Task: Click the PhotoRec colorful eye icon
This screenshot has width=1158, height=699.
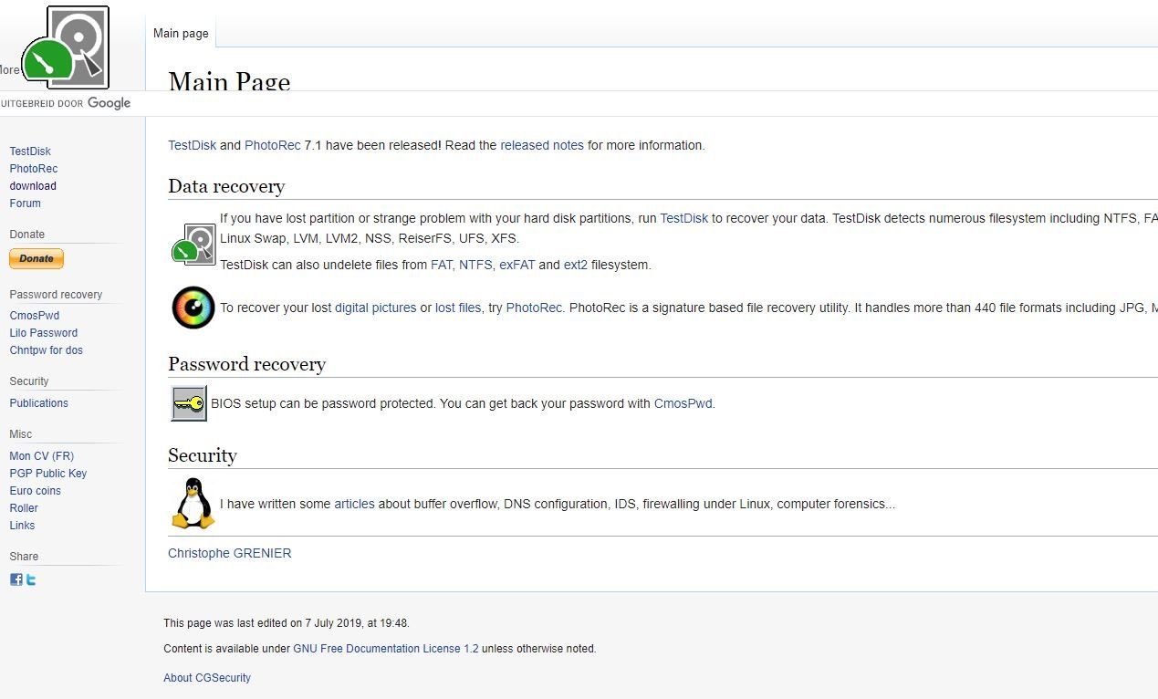Action: (193, 308)
